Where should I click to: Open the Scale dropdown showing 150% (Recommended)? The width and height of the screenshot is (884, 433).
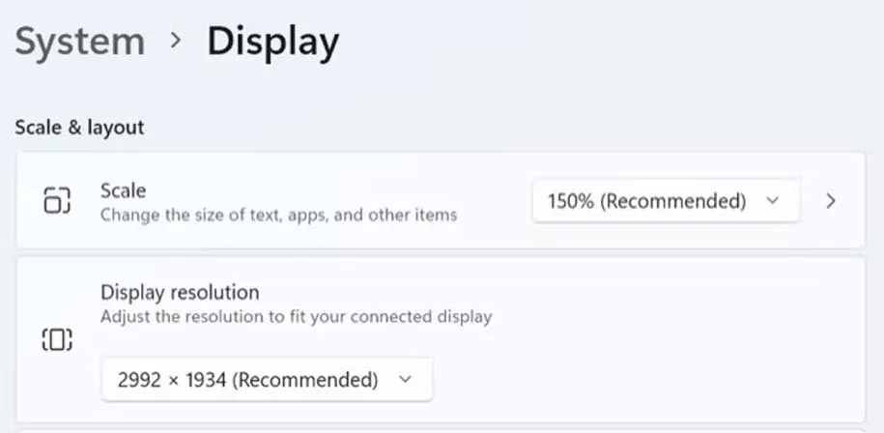point(665,201)
